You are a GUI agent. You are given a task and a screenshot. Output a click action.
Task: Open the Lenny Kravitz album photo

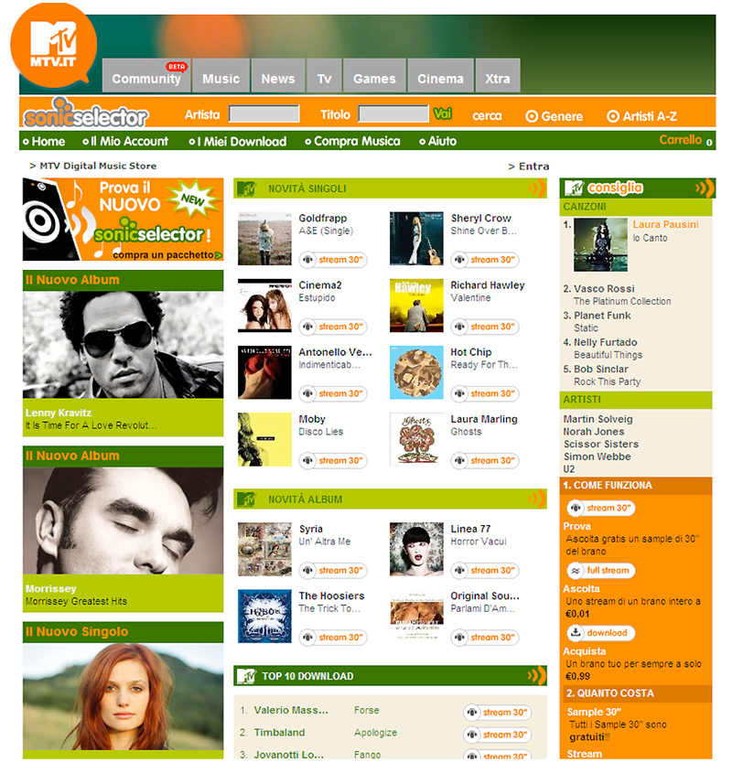point(123,345)
